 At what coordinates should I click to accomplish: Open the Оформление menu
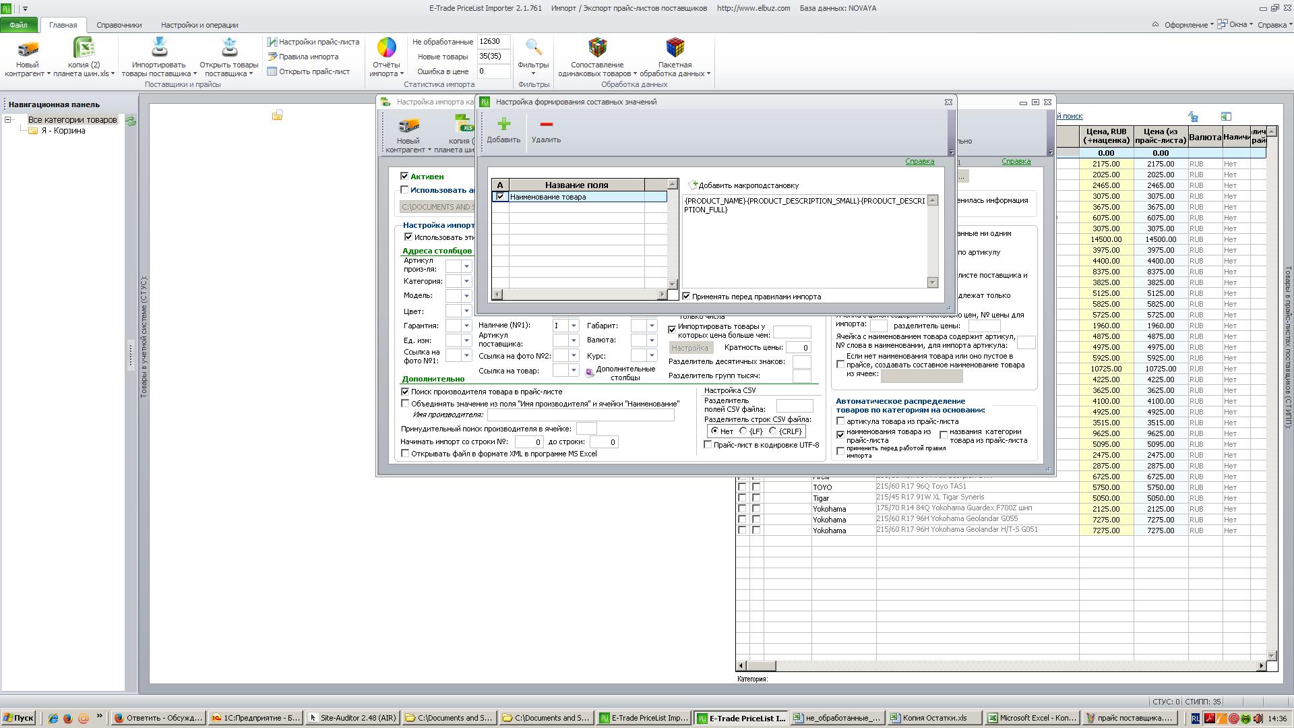[x=1188, y=25]
